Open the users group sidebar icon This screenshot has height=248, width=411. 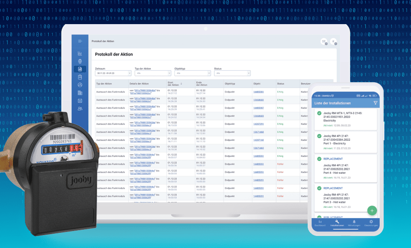[x=80, y=109]
